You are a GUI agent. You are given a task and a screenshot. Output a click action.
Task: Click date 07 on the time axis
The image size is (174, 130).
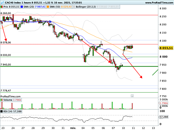click(113, 128)
